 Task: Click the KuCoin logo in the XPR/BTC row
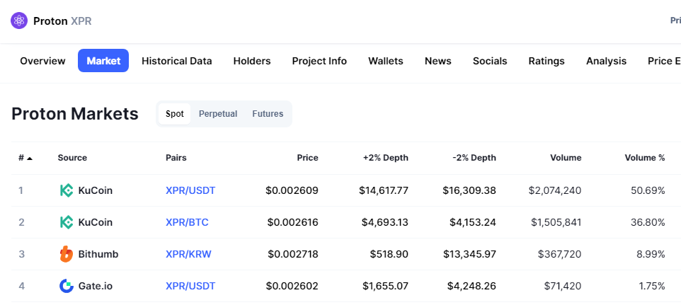coord(67,222)
